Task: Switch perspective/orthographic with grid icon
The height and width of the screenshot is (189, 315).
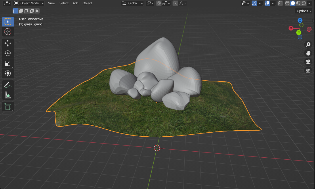Action: coord(308,70)
